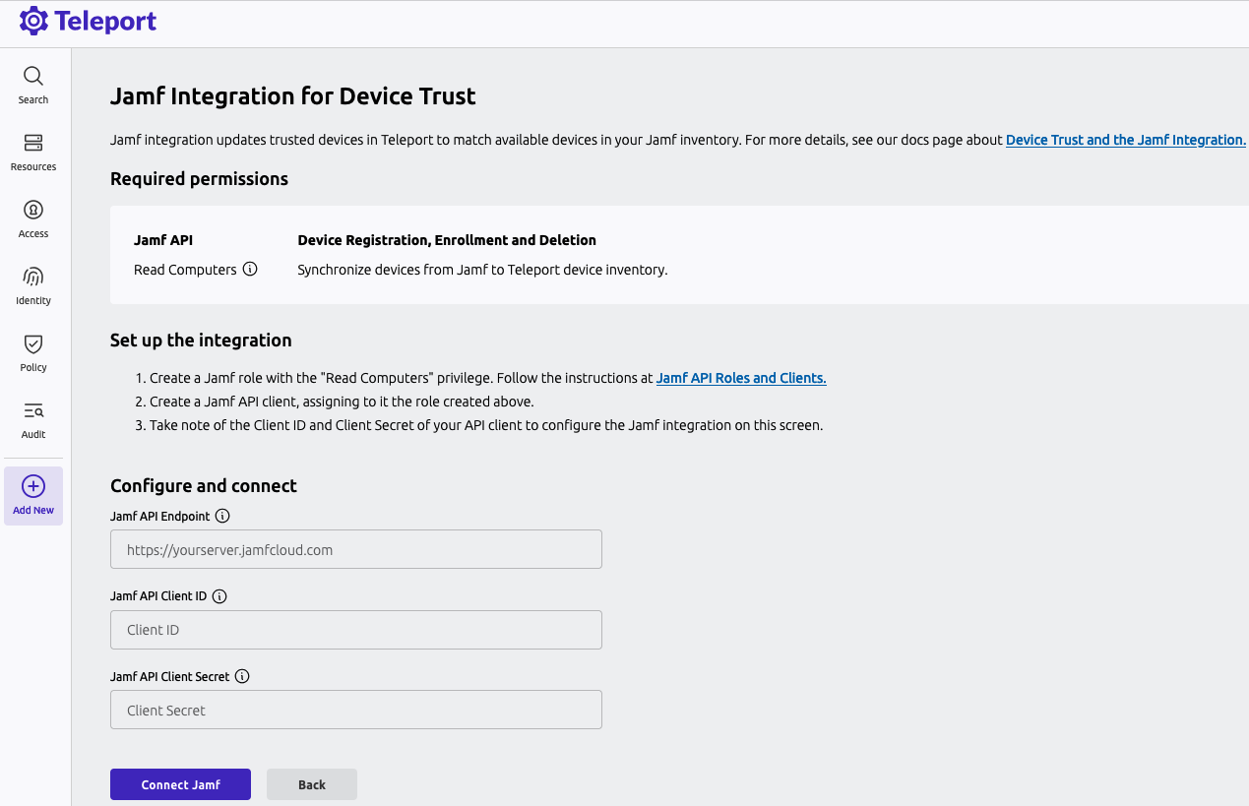Open the Jamf API Roles and Clients link
The height and width of the screenshot is (806, 1249).
coord(740,377)
